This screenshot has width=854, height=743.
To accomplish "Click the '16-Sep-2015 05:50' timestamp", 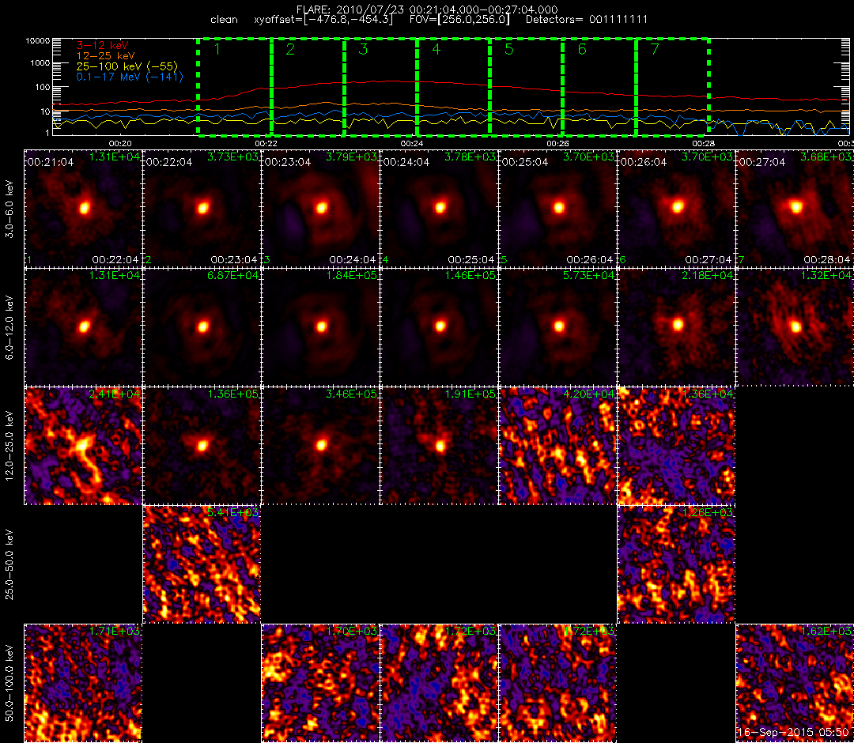I will (793, 733).
